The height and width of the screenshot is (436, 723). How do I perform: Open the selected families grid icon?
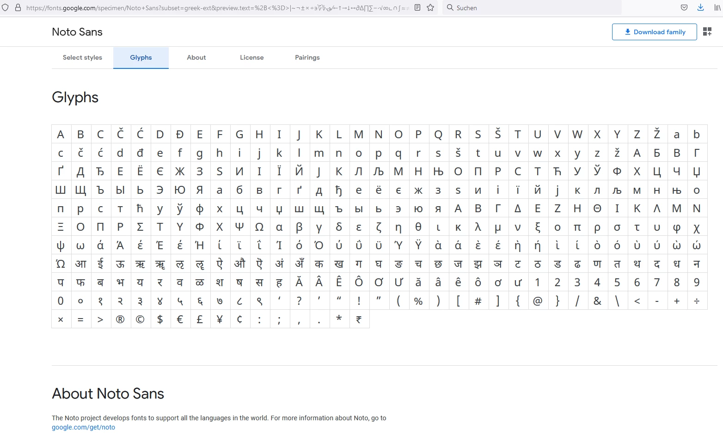[x=707, y=32]
